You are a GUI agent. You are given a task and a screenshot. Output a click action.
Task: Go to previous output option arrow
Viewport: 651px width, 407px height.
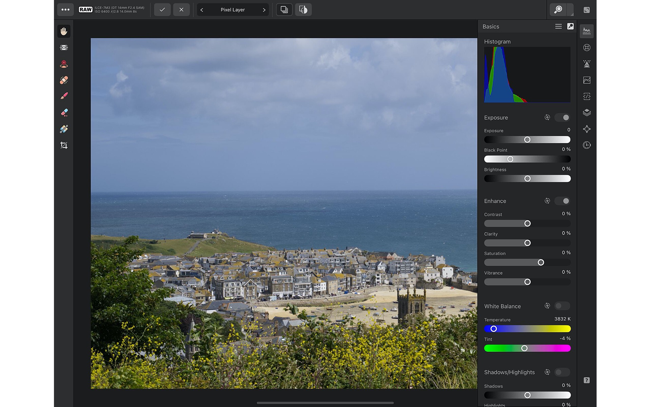[x=202, y=10]
